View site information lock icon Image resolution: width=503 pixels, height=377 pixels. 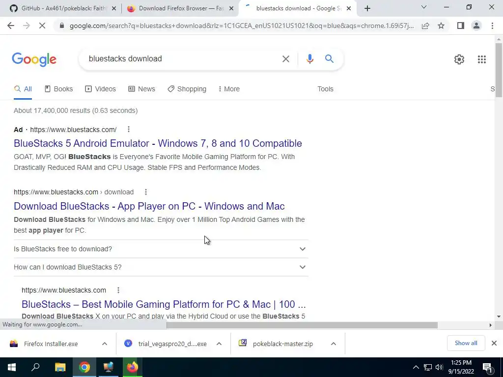62,26
